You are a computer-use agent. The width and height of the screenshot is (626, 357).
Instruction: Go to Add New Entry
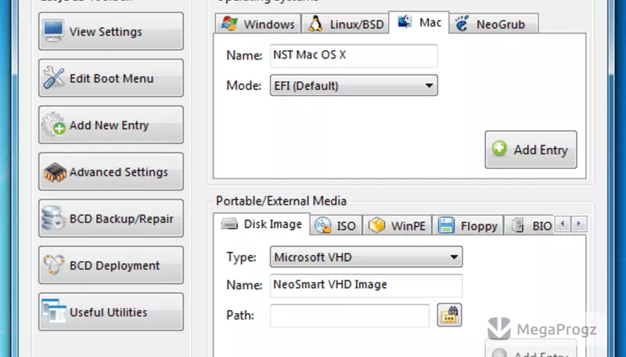[x=111, y=125]
